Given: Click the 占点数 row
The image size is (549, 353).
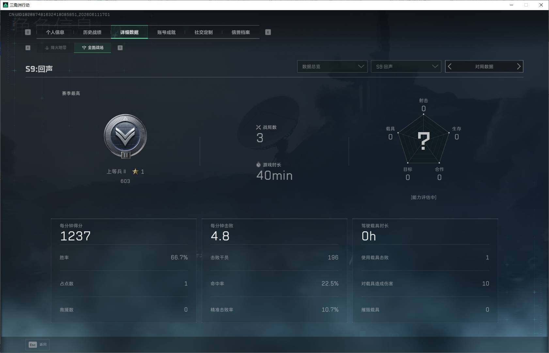Looking at the screenshot, I should tap(124, 284).
